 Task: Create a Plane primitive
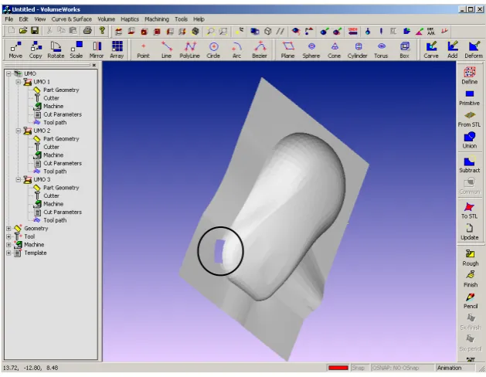click(x=287, y=50)
